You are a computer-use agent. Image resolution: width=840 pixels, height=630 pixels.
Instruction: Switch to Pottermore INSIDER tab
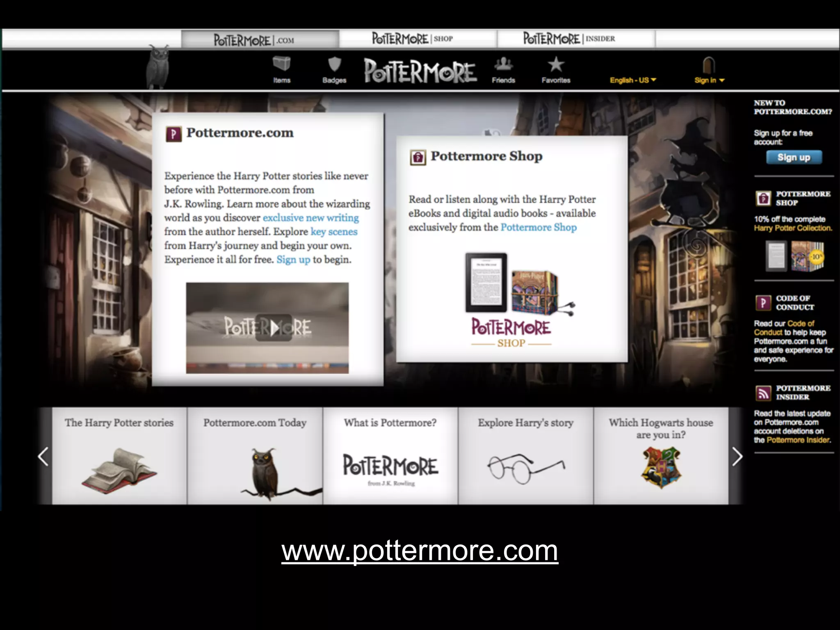pos(576,39)
